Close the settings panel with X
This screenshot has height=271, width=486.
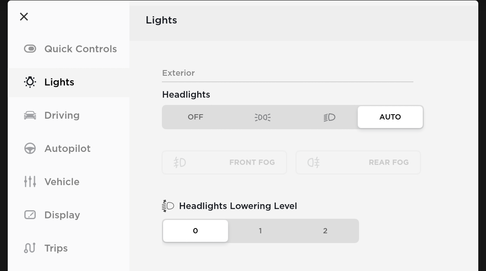pos(24,17)
